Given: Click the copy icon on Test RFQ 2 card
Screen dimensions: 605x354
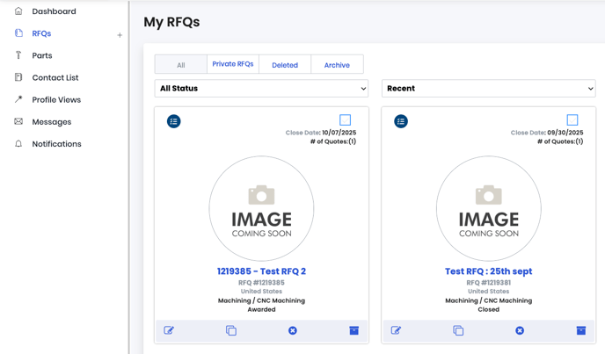Looking at the screenshot, I should coord(231,330).
